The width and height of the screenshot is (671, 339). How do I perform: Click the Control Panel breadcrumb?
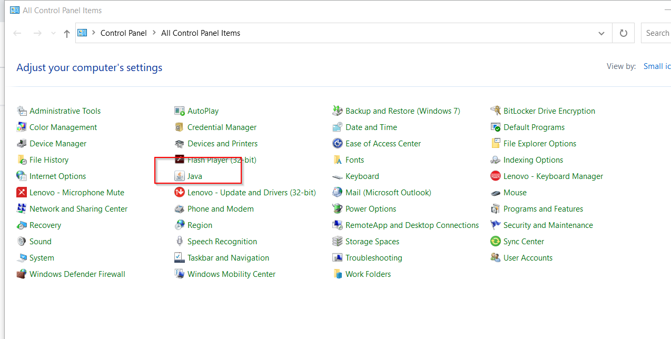(124, 33)
